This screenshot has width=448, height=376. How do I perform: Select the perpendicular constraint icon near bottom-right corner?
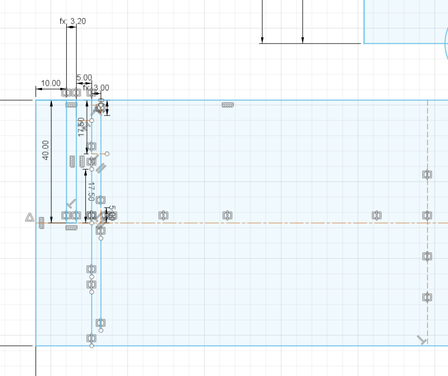tap(422, 339)
